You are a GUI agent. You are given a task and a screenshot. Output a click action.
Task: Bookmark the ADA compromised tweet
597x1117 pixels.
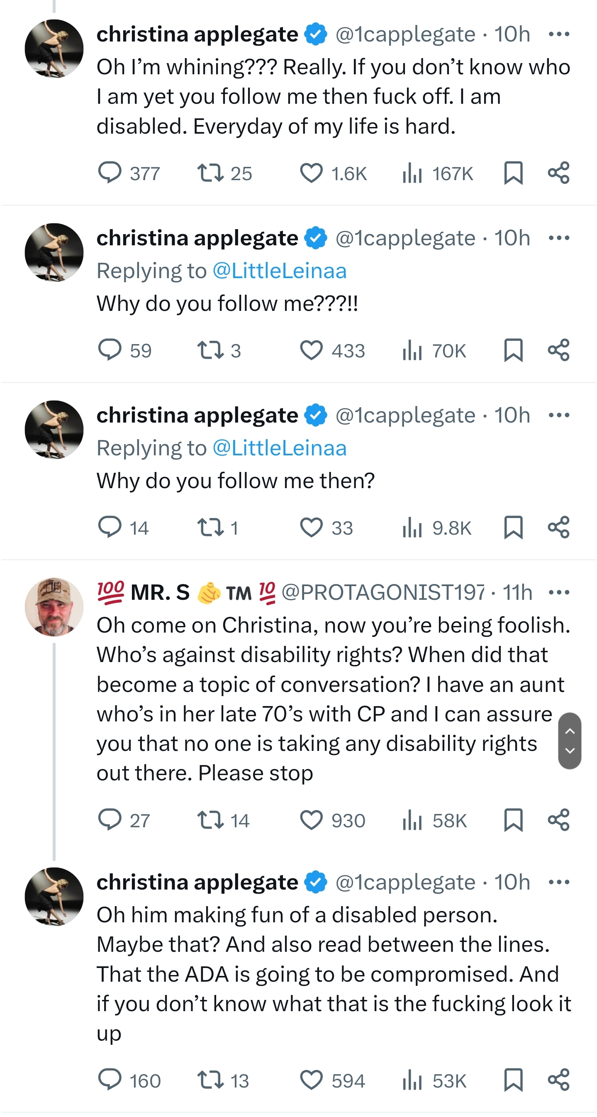(x=513, y=1080)
